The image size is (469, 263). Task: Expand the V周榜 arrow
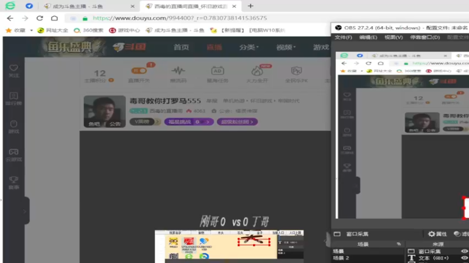click(x=157, y=122)
